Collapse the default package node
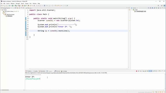The width and height of the screenshot is (166, 93). tap(4, 14)
